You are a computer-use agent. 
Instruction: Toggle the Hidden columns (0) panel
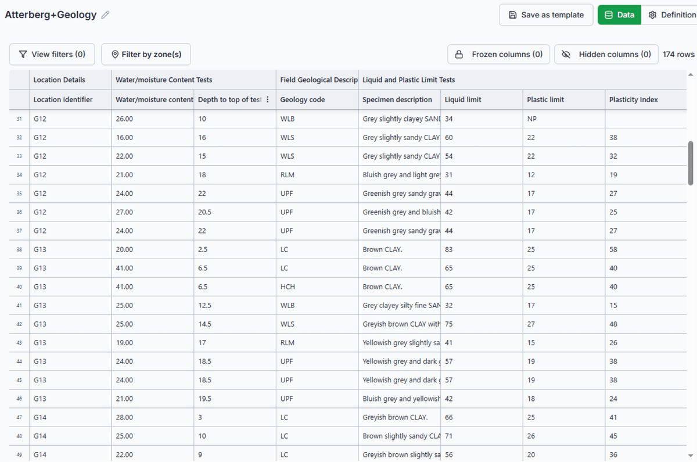606,54
